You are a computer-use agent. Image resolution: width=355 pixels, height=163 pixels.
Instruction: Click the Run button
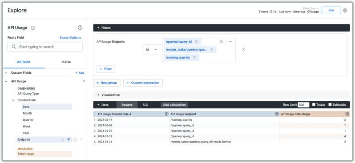pyautogui.click(x=331, y=10)
